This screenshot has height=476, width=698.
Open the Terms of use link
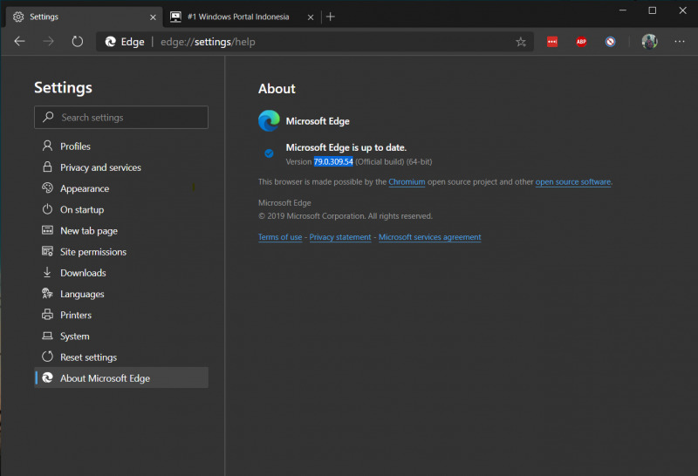point(280,237)
